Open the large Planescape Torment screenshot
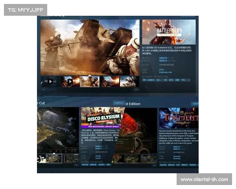Image resolution: width=236 pixels, height=189 pixels. 137,131
